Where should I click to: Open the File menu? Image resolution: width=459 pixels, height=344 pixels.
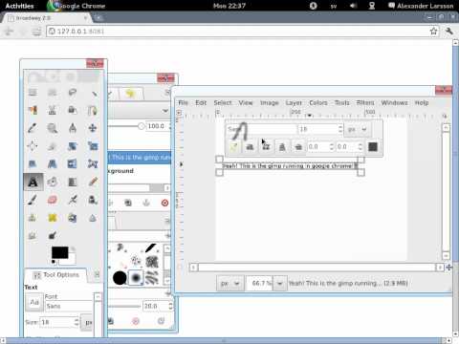coord(183,102)
